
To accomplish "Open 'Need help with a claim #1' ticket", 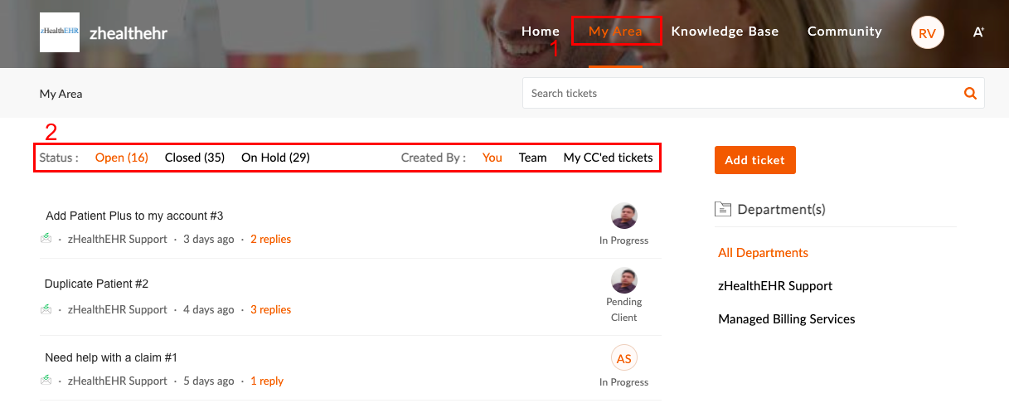I will (111, 357).
